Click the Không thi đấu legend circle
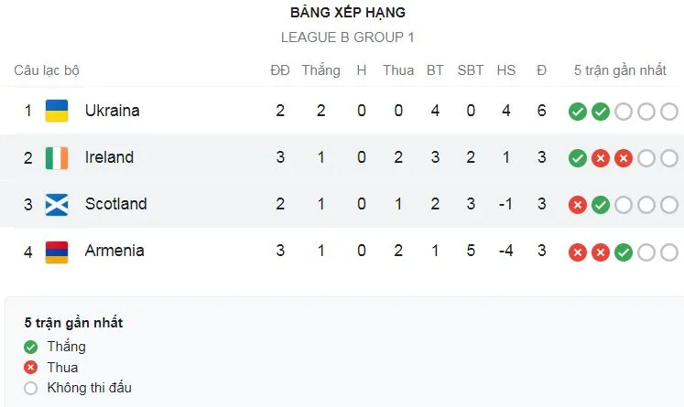The image size is (684, 407). click(x=30, y=388)
